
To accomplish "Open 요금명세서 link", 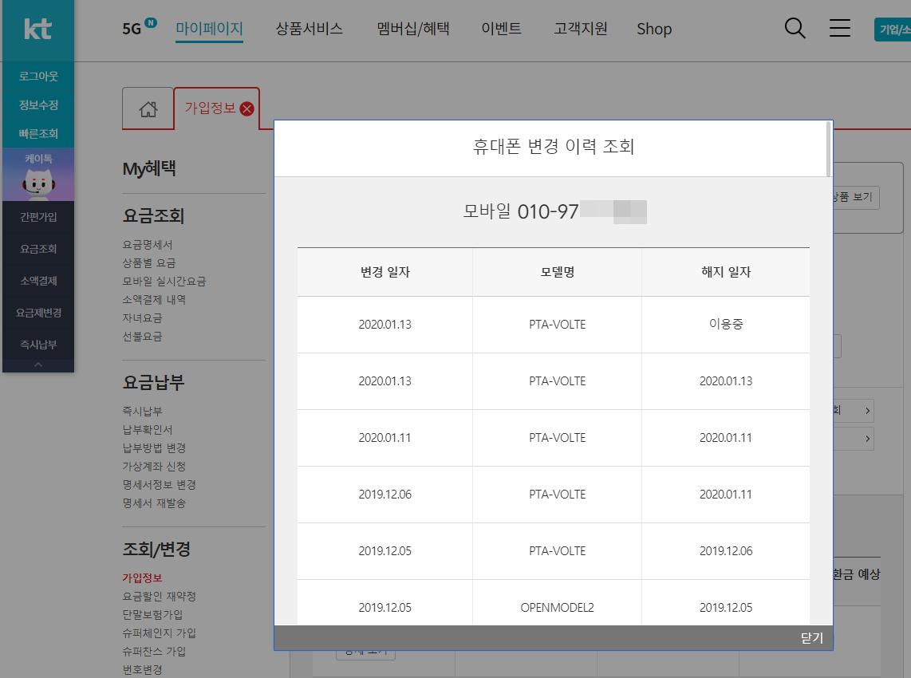I will tap(147, 245).
